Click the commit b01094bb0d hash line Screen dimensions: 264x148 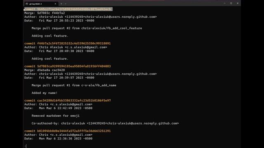click(x=67, y=131)
